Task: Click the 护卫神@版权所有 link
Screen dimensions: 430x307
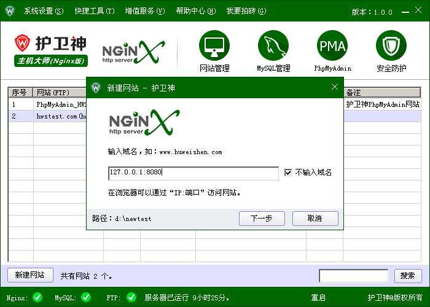Action: (x=395, y=298)
